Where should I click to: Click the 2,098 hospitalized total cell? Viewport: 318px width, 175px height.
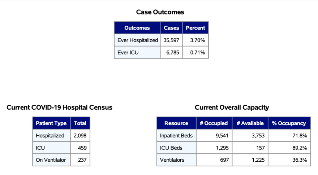pyautogui.click(x=80, y=136)
